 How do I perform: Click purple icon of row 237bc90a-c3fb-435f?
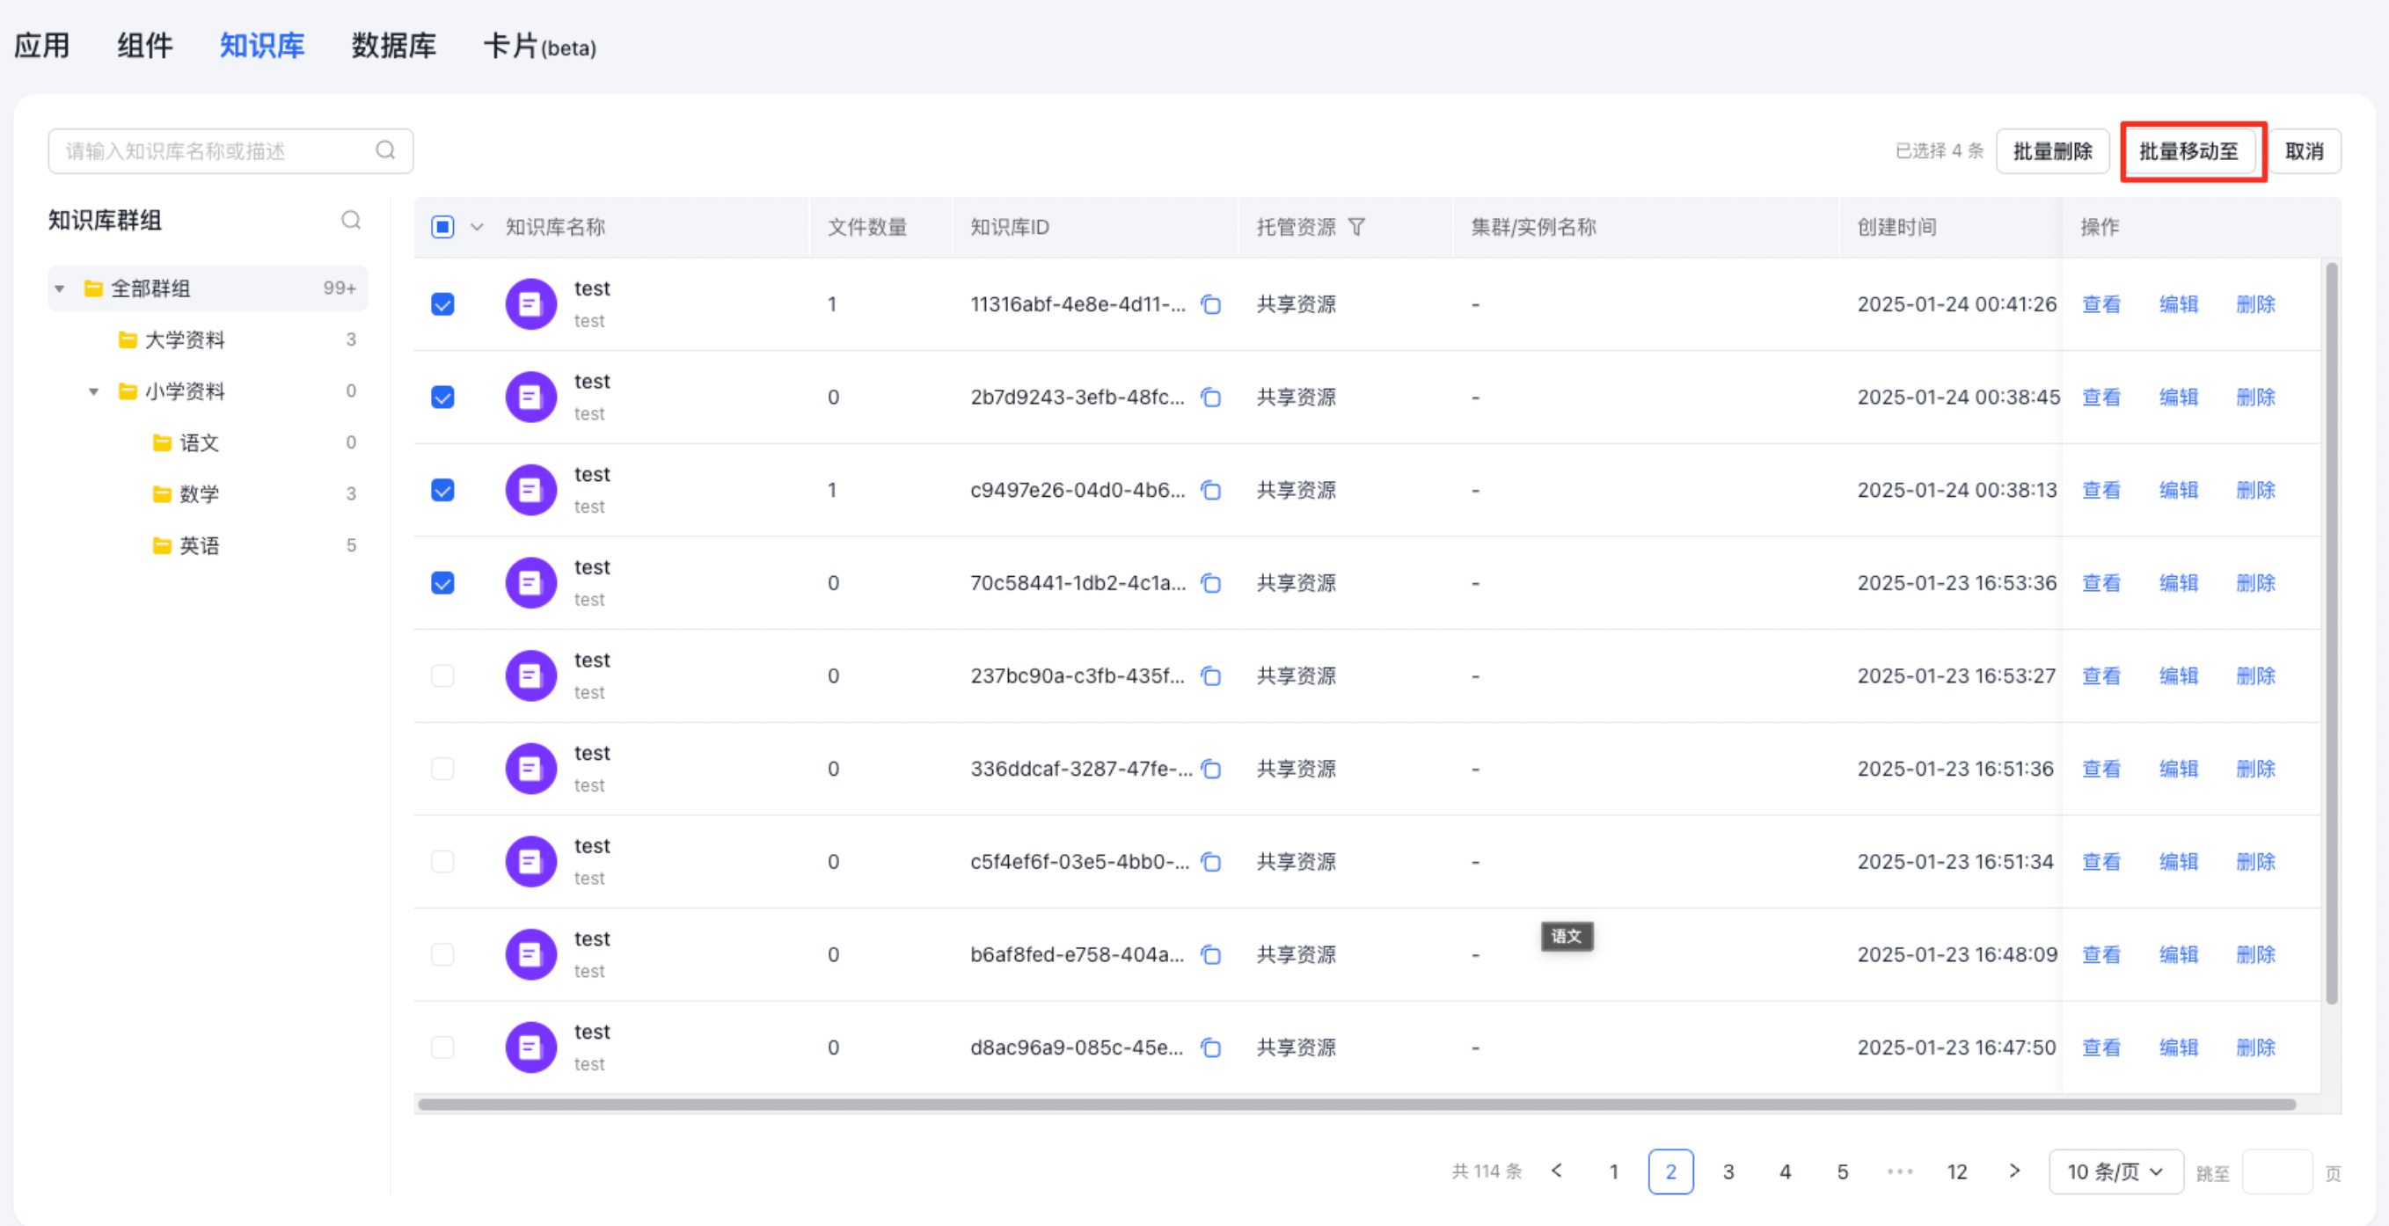[x=530, y=676]
